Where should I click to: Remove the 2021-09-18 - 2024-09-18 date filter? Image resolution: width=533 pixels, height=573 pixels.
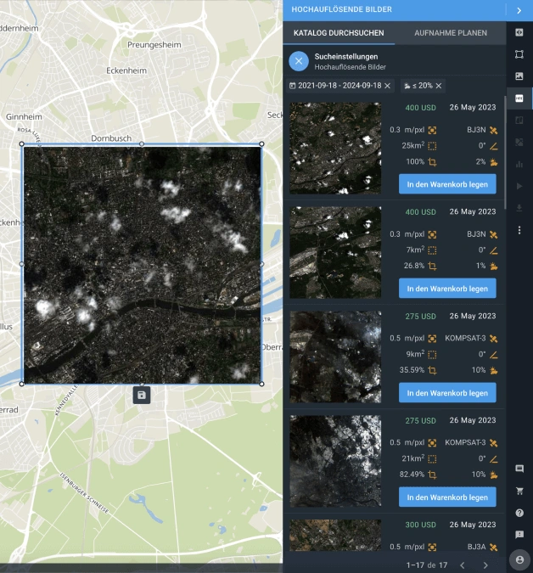(x=388, y=86)
